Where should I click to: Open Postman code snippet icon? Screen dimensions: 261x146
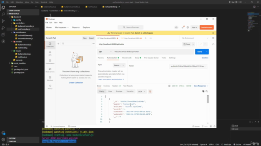coord(213,44)
